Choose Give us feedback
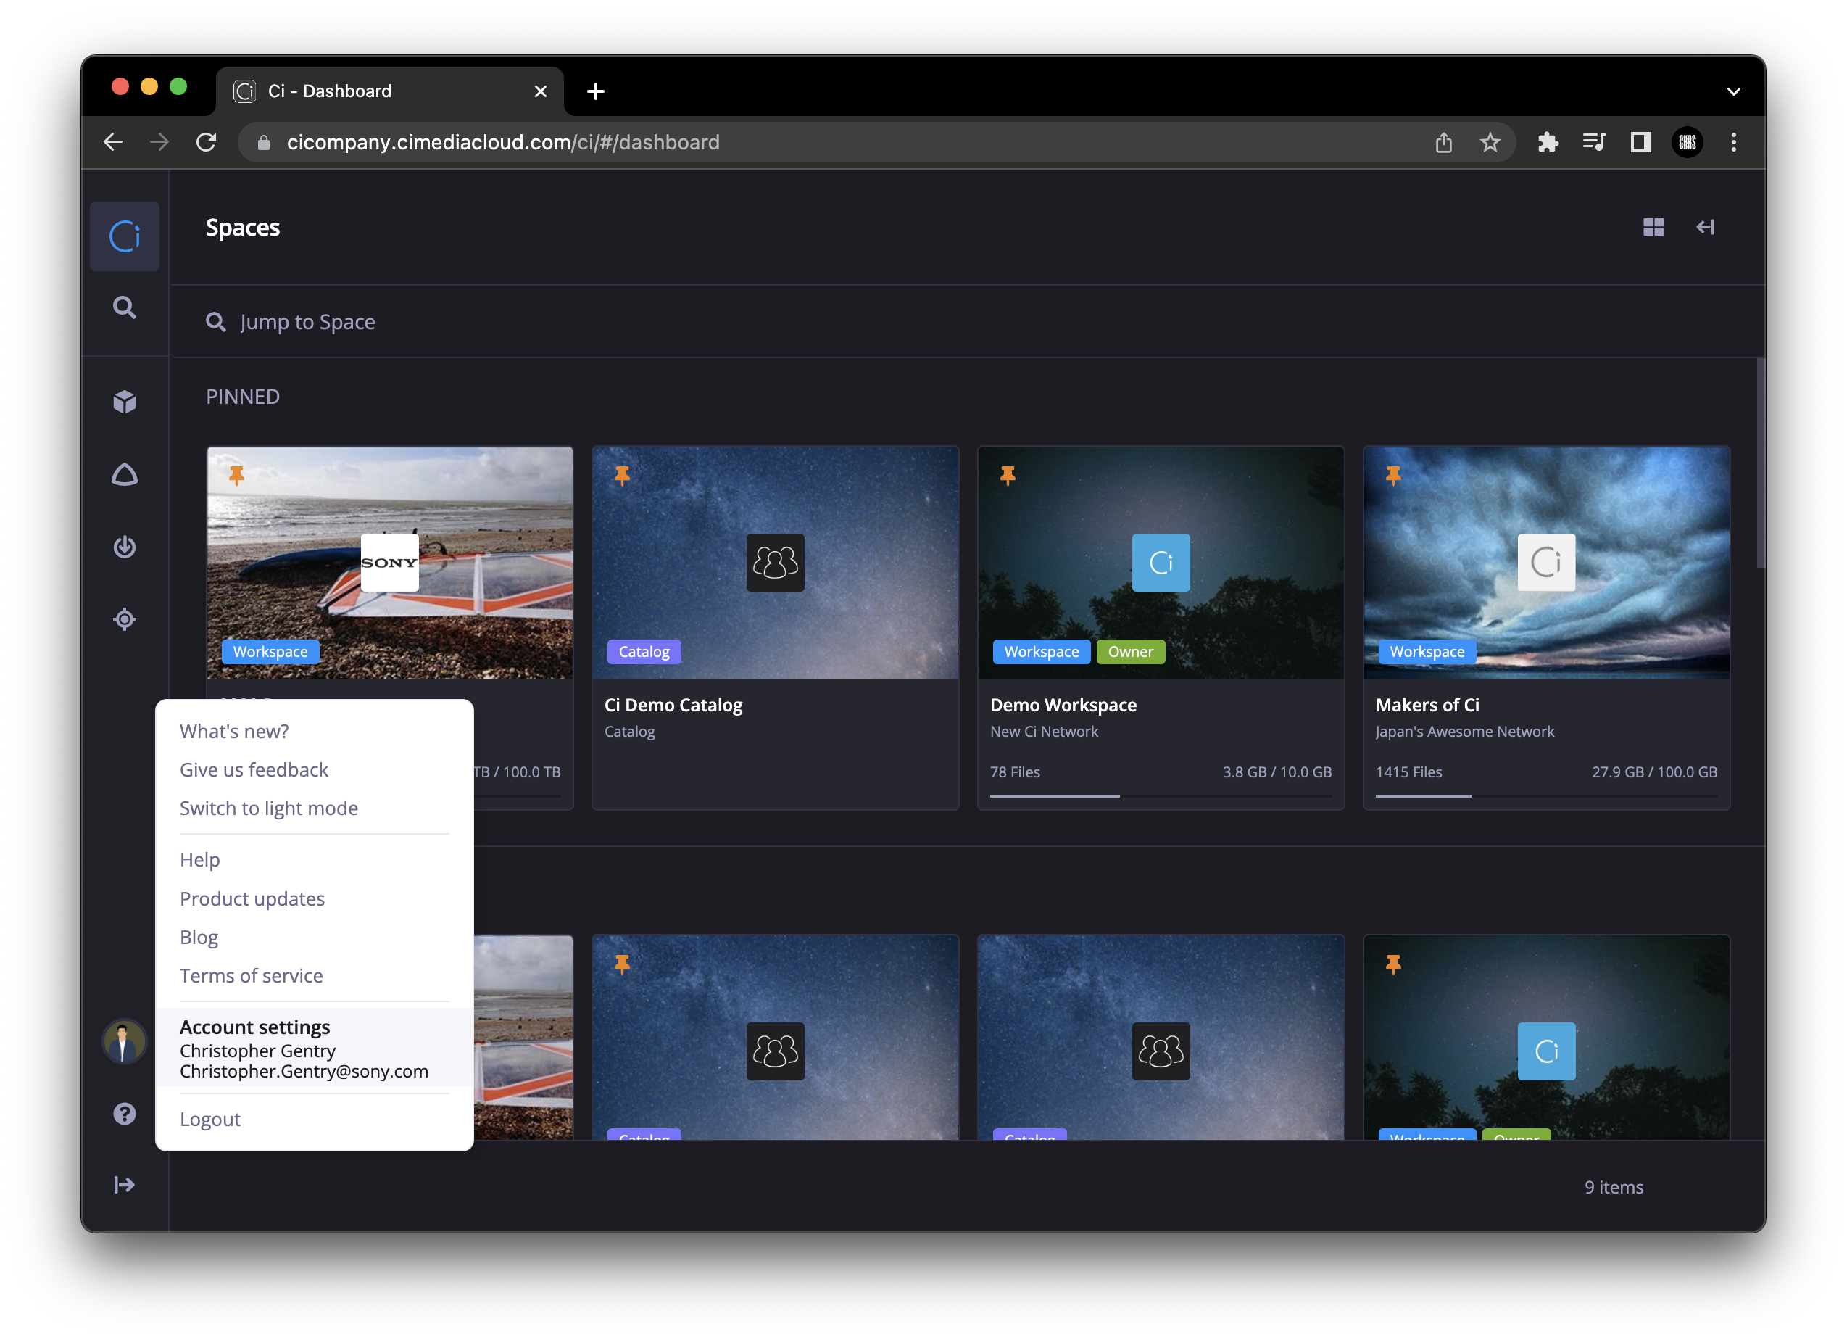Screen dimensions: 1847x1340 [x=254, y=769]
